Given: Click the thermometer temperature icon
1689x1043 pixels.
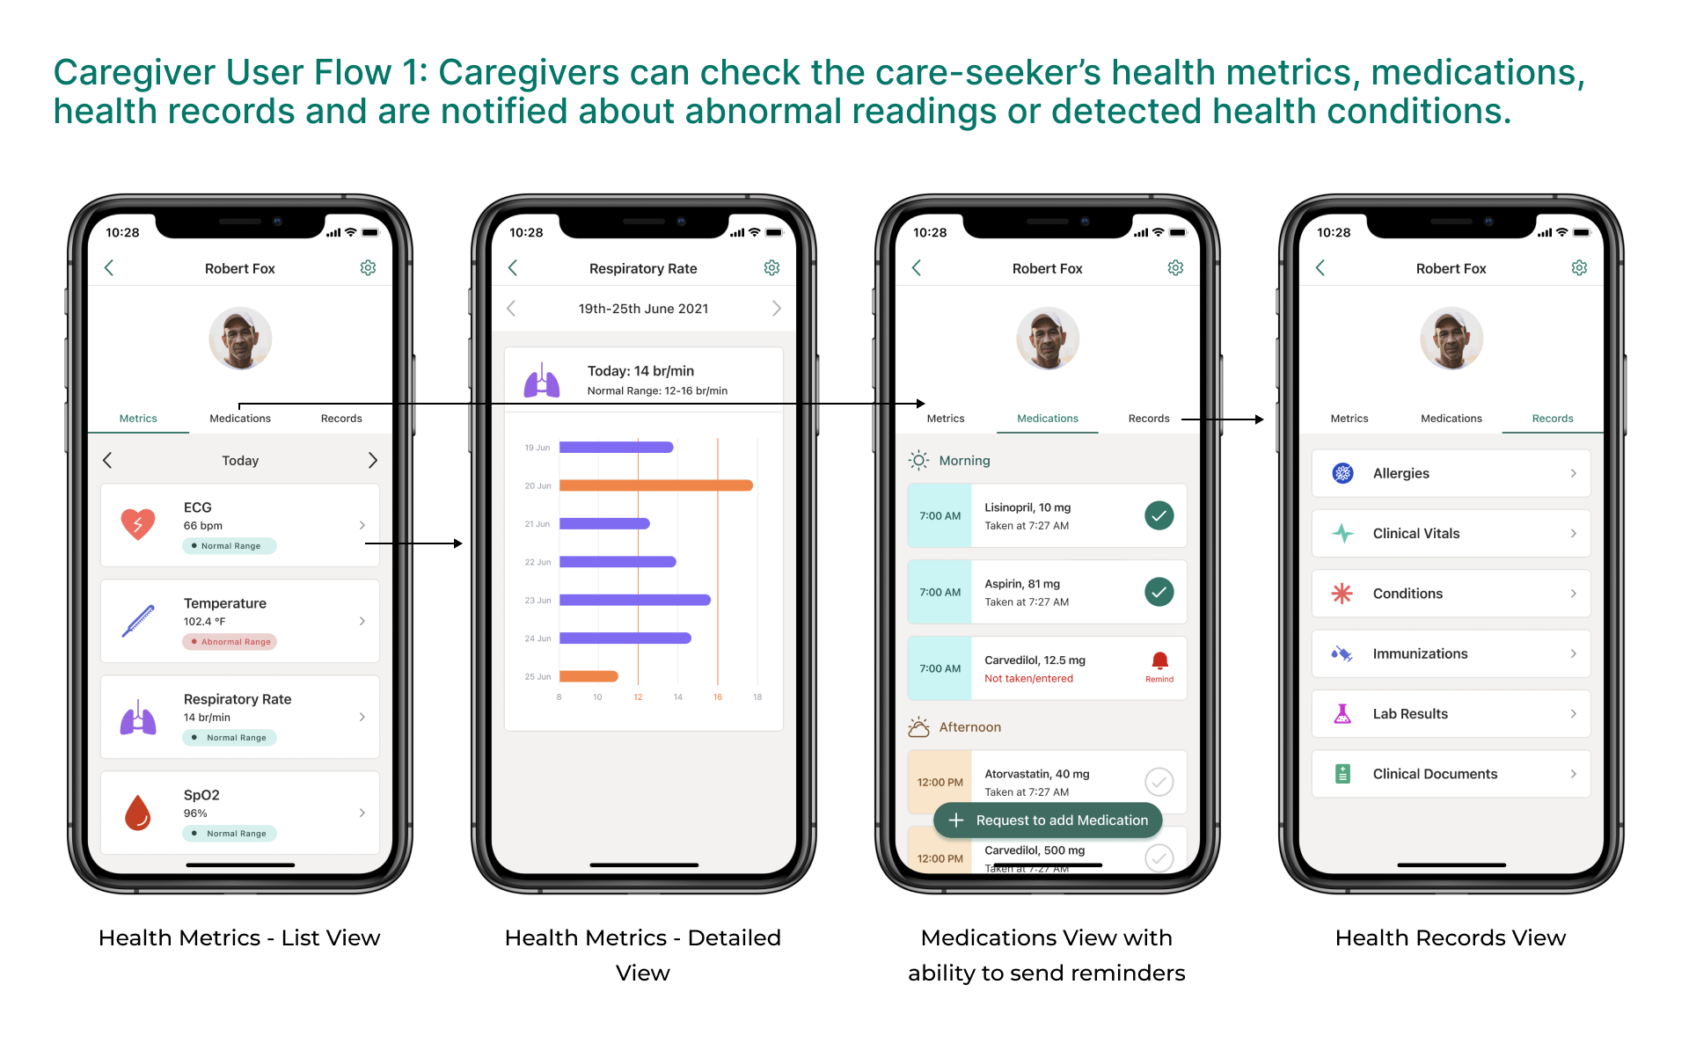Looking at the screenshot, I should click(139, 616).
